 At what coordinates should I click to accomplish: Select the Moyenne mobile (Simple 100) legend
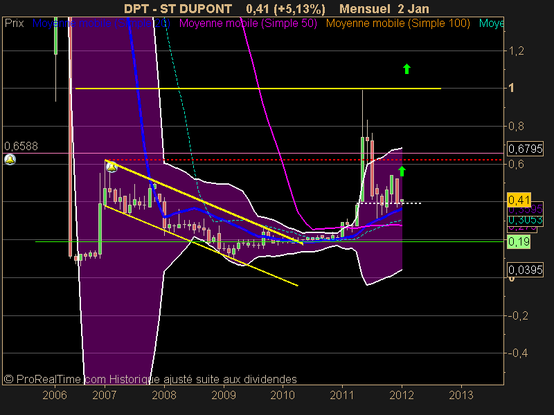point(397,24)
